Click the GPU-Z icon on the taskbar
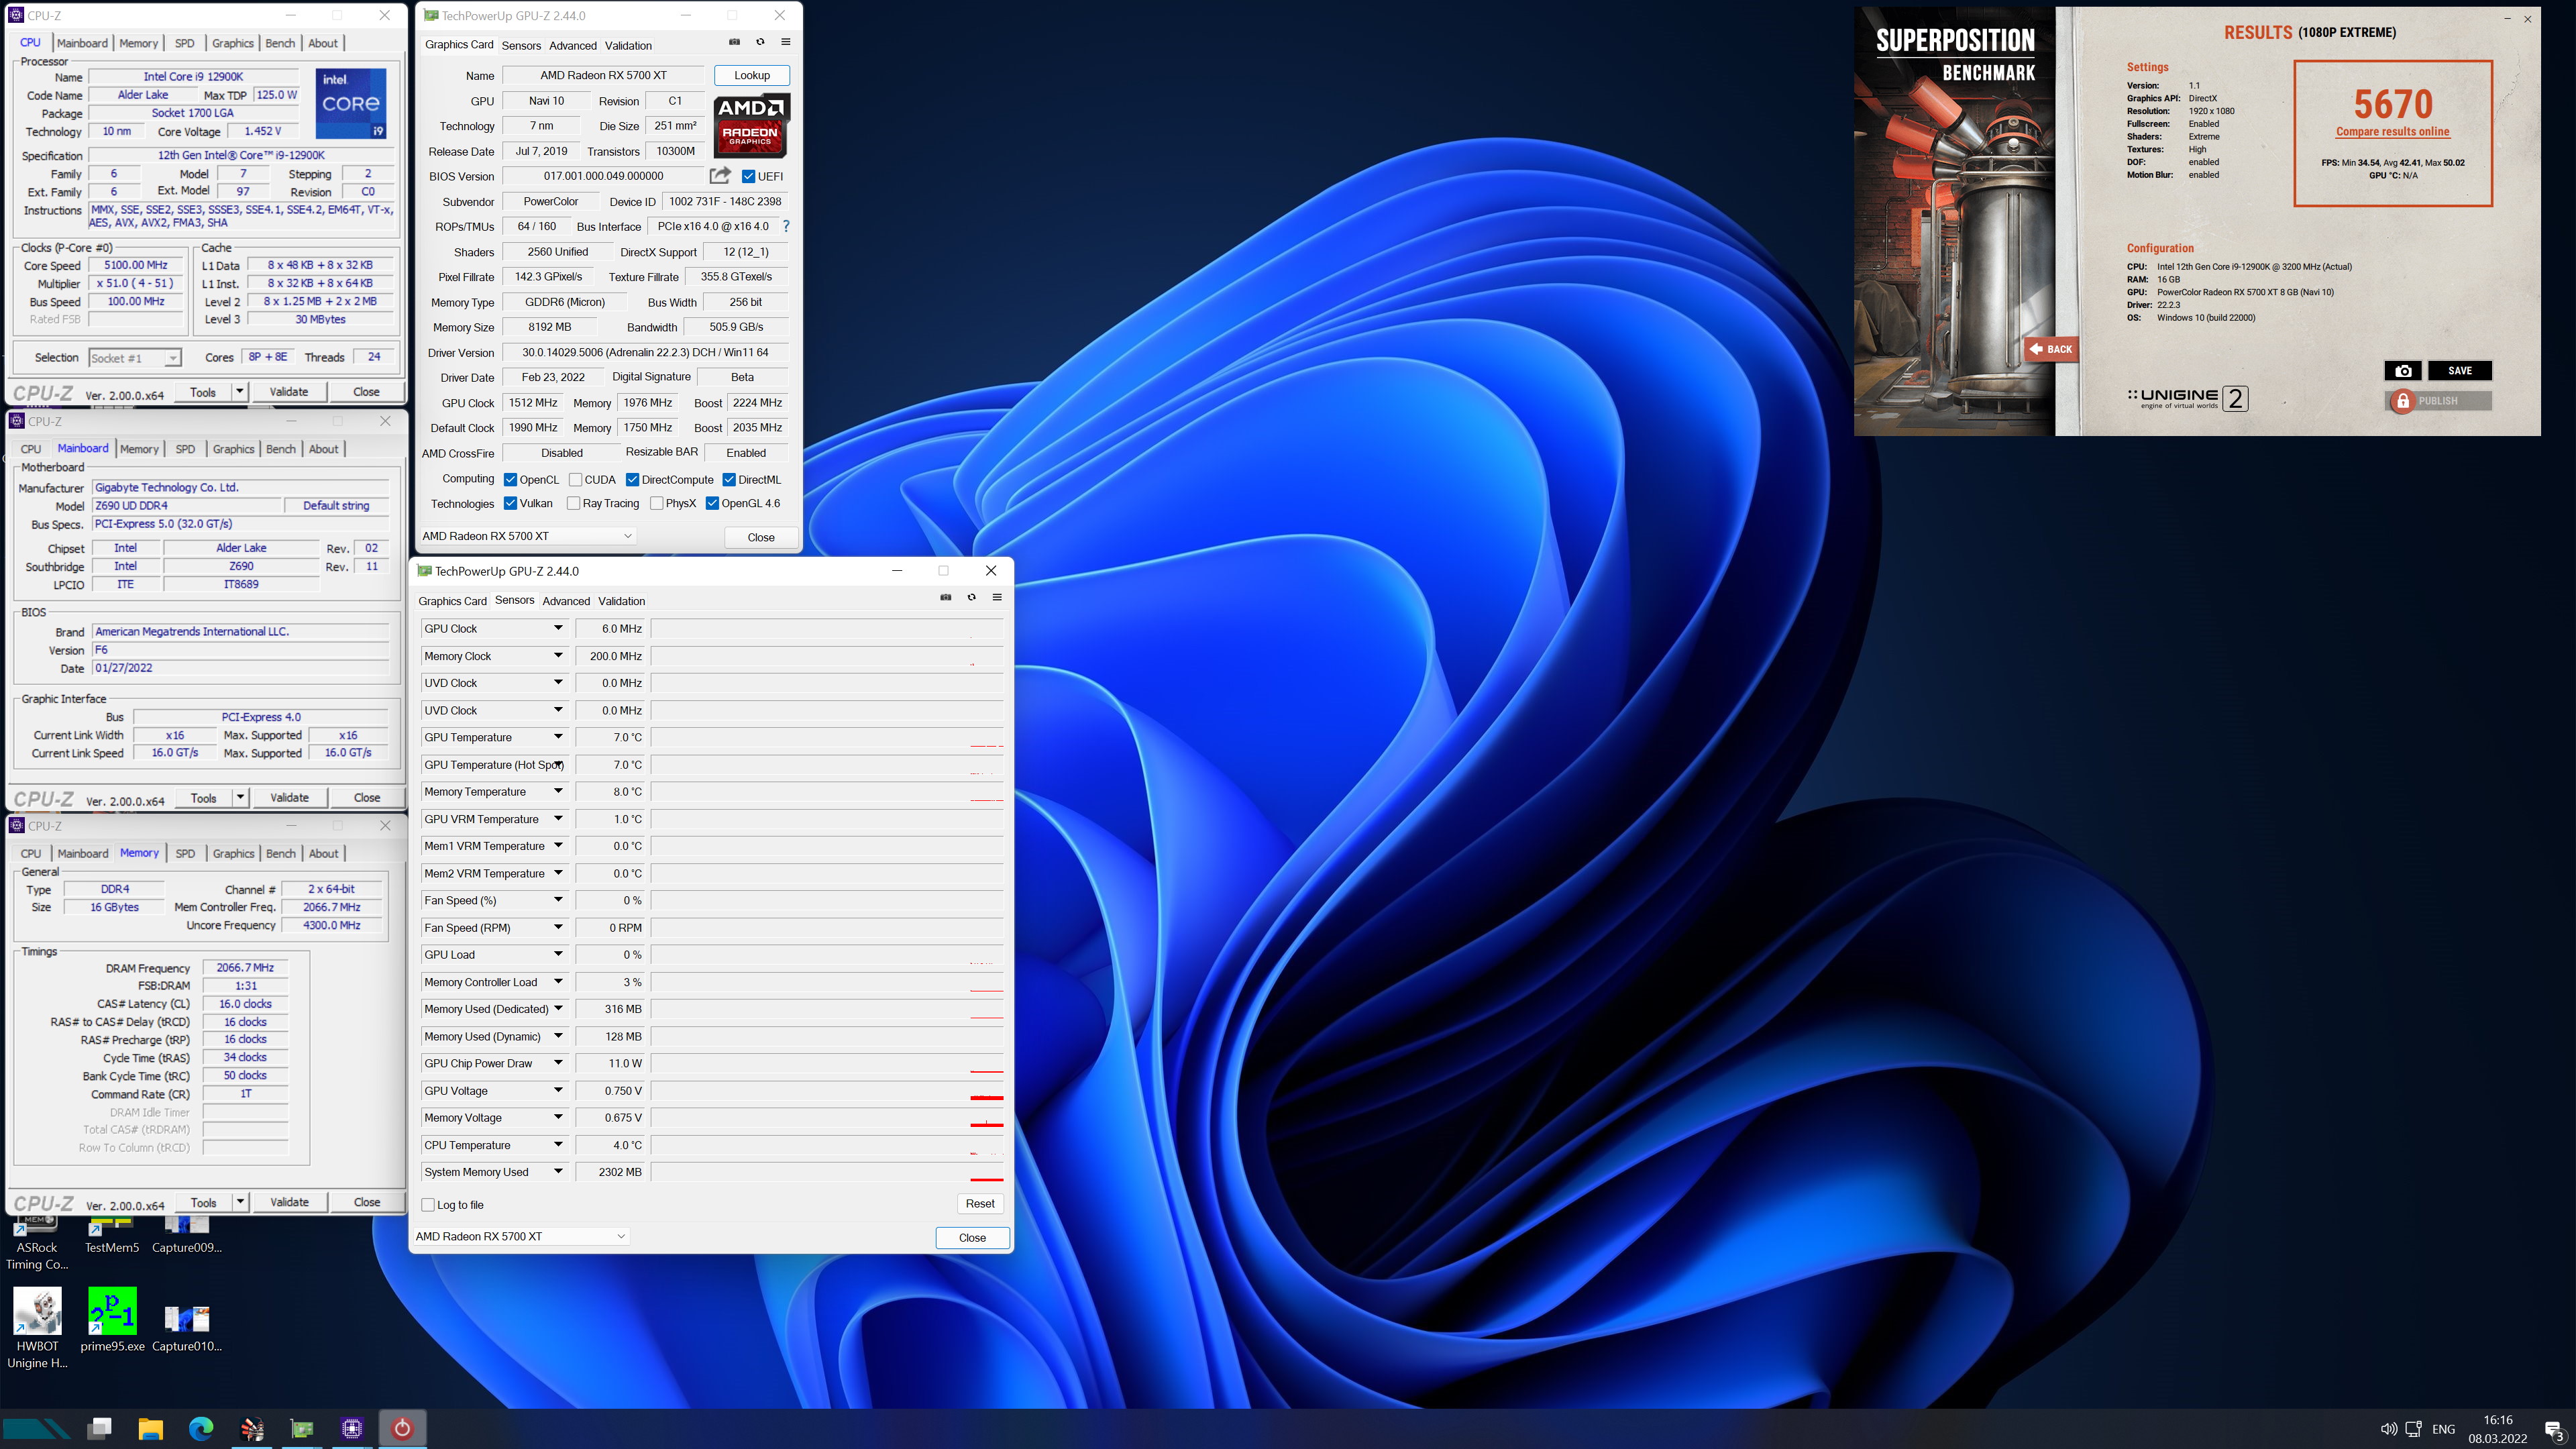This screenshot has width=2576, height=1449. tap(302, 1428)
